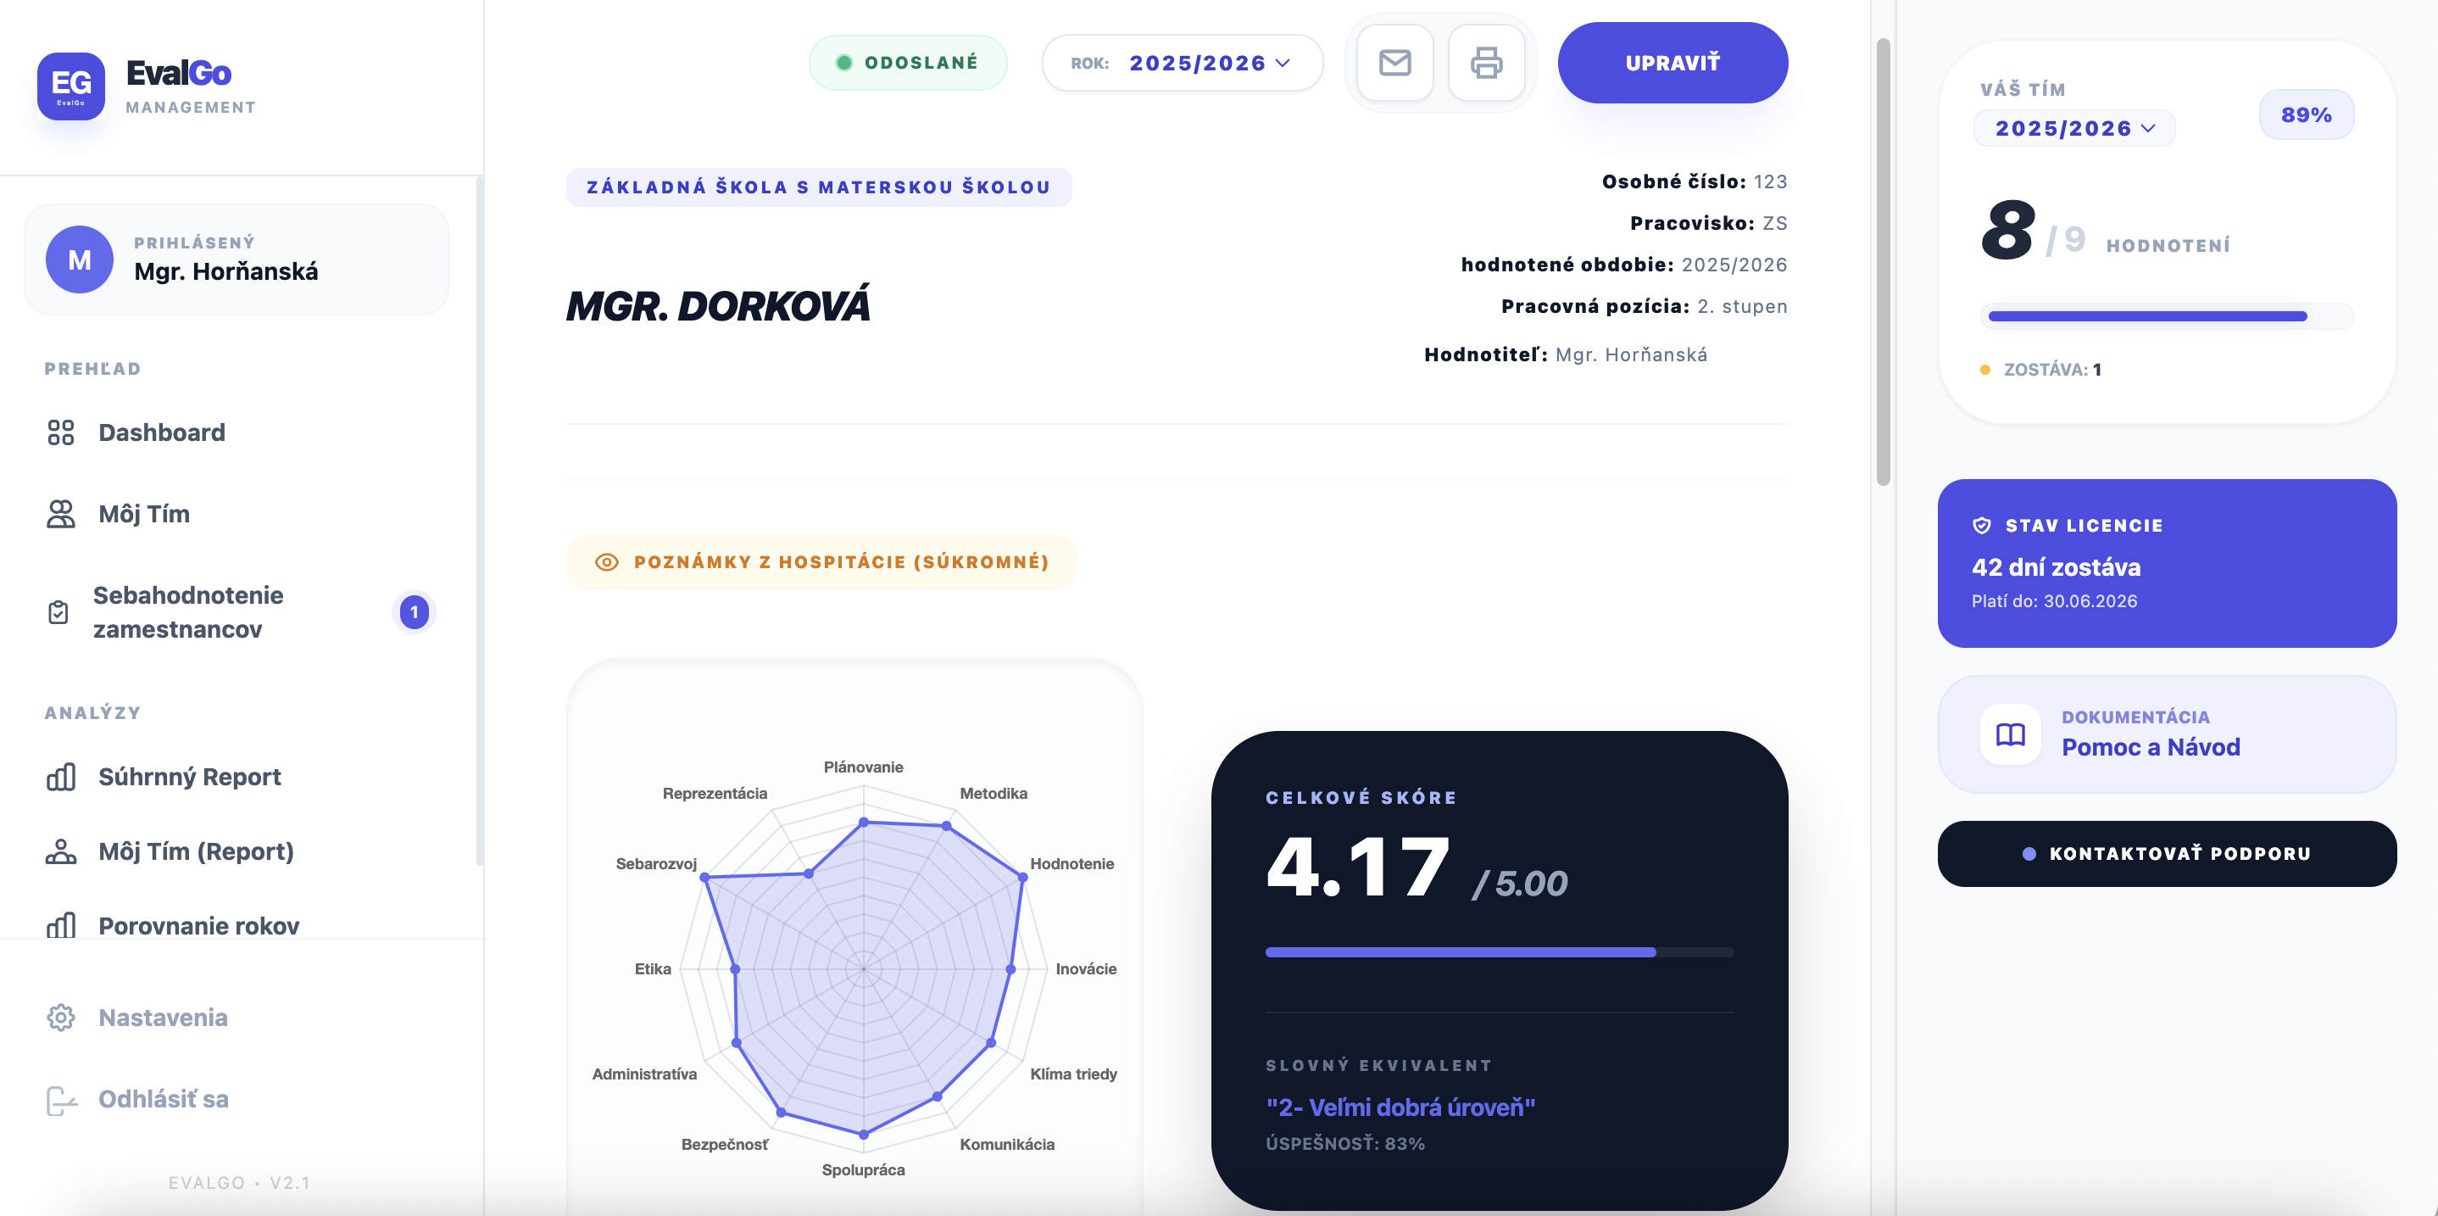Click the Dashboard grid icon
2438x1216 pixels.
tap(60, 432)
